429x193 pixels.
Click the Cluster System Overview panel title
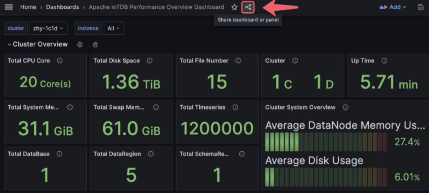click(300, 107)
